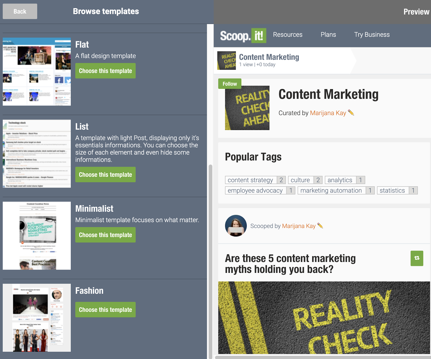This screenshot has height=359, width=431.
Task: Click pencil icon next to Scooped by Marijana Kay
Action: point(320,226)
